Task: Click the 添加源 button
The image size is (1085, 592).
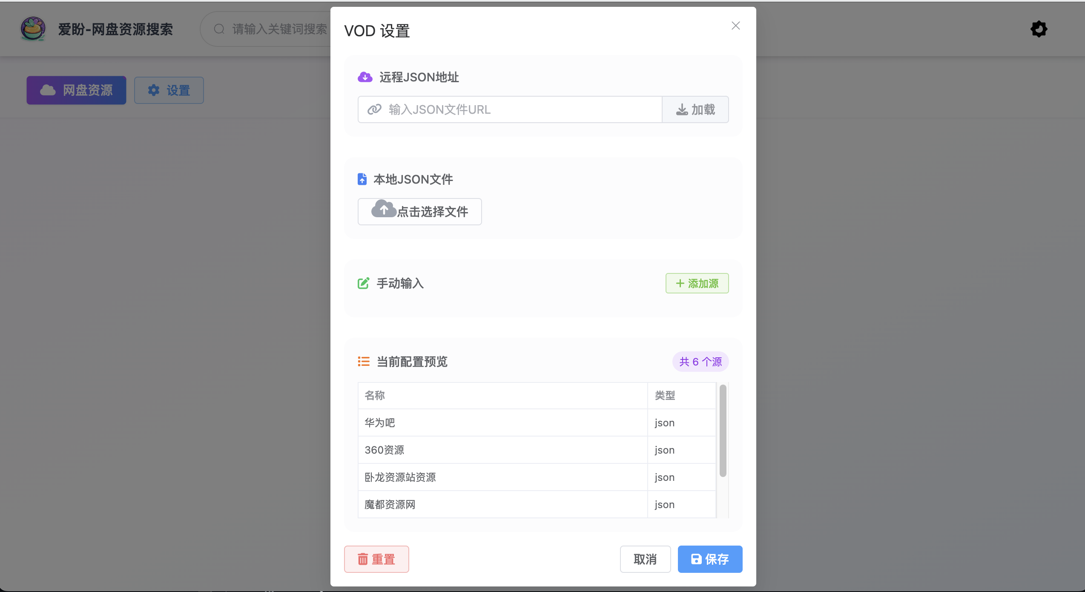Action: 697,284
